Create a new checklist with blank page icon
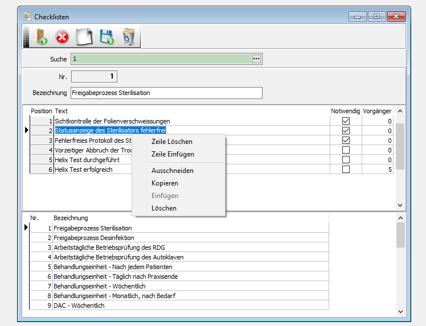Viewport: 426px width, 326px height. pyautogui.click(x=84, y=38)
